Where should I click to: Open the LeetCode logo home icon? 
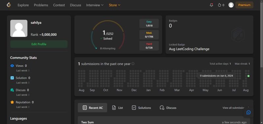pos(9,5)
